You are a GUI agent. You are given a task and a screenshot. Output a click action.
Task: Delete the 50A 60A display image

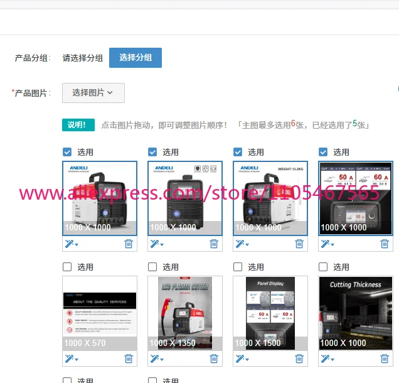click(x=385, y=244)
